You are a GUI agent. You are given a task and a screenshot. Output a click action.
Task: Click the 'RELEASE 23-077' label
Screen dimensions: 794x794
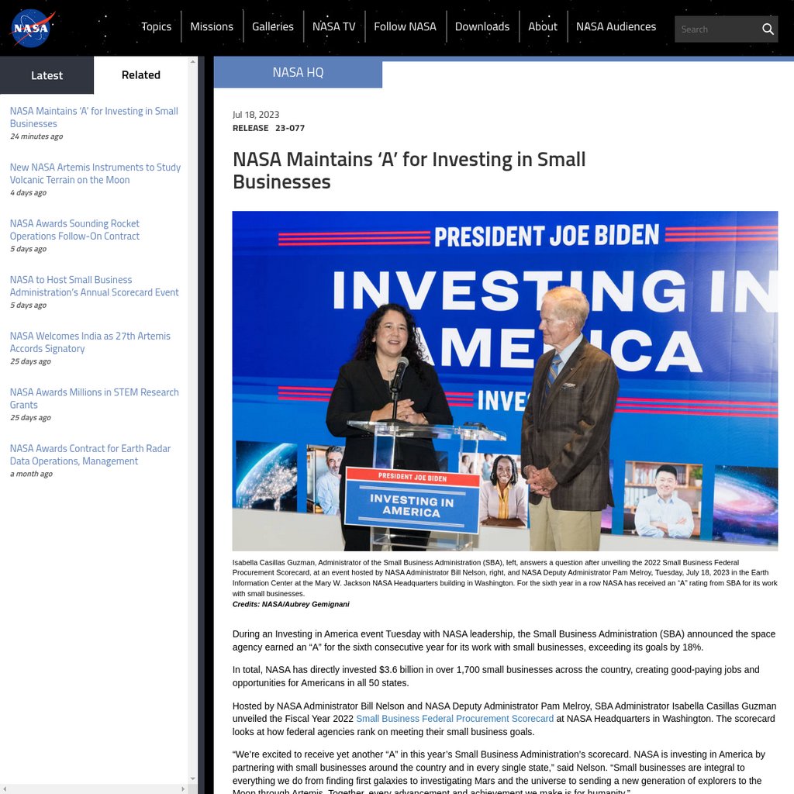pyautogui.click(x=268, y=128)
